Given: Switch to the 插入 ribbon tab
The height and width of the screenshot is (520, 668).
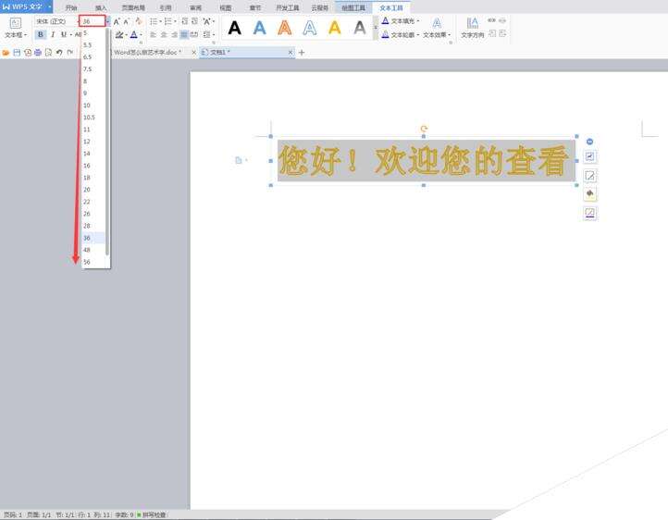Looking at the screenshot, I should [x=101, y=7].
